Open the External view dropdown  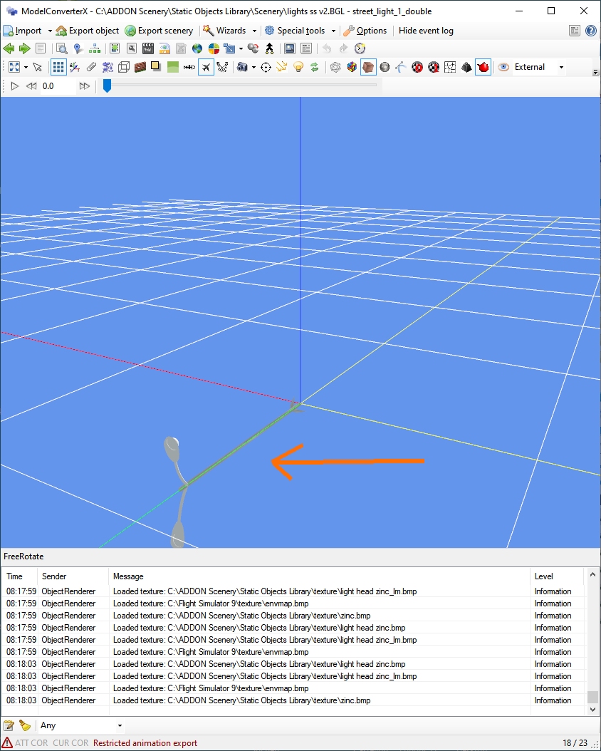pyautogui.click(x=561, y=67)
